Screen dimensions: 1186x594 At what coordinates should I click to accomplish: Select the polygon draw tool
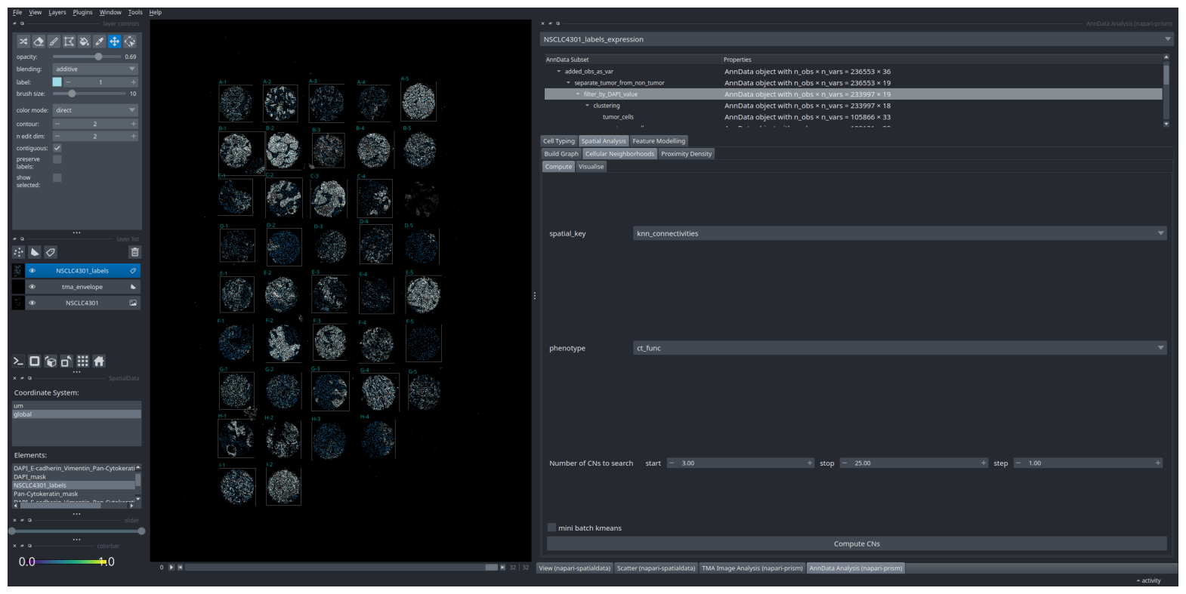(x=69, y=42)
